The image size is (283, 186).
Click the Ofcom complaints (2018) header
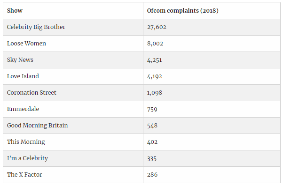pos(183,11)
